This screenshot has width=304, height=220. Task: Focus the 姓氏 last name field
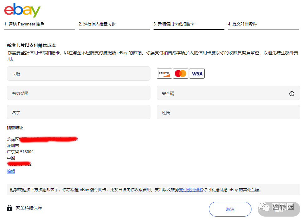click(228, 112)
